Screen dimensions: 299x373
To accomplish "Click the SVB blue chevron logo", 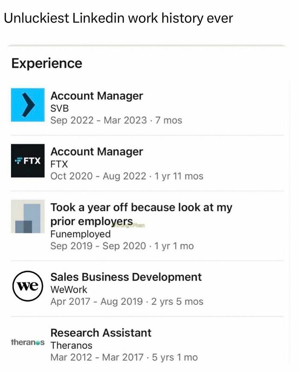I will coord(28,105).
